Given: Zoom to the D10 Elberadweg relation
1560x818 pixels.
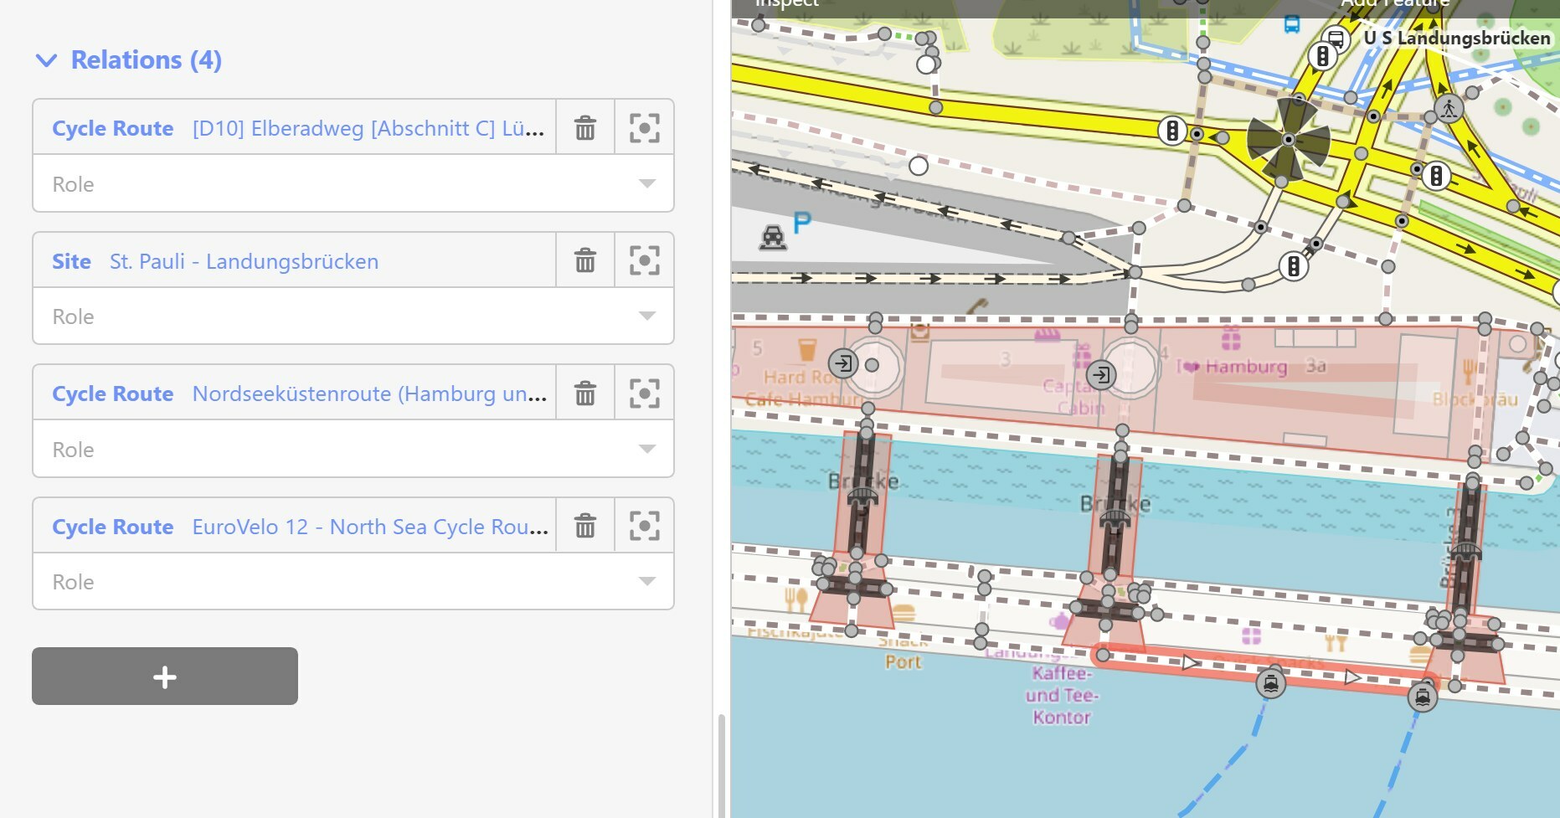Looking at the screenshot, I should 644,128.
